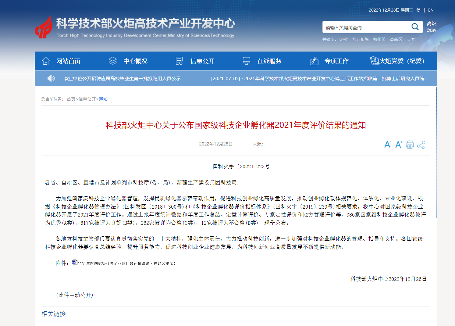Click the 相关链接 heading

(x=54, y=314)
